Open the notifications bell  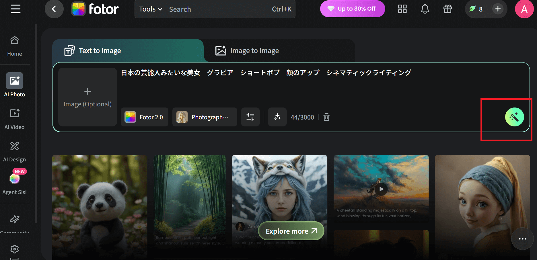[425, 9]
